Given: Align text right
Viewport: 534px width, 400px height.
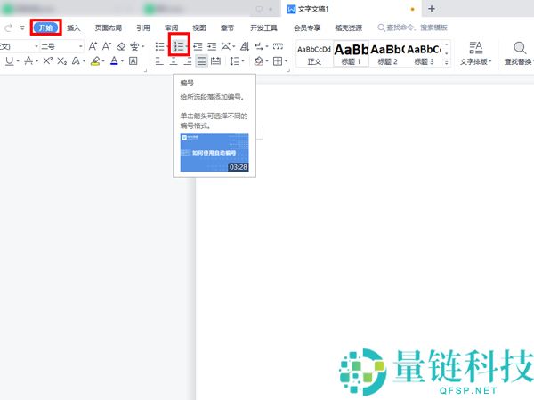Looking at the screenshot, I should (188, 61).
